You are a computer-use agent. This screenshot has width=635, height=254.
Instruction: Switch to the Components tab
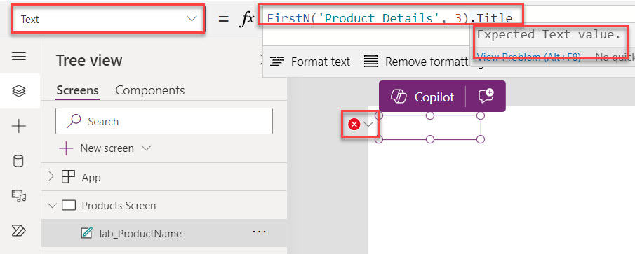coord(150,90)
